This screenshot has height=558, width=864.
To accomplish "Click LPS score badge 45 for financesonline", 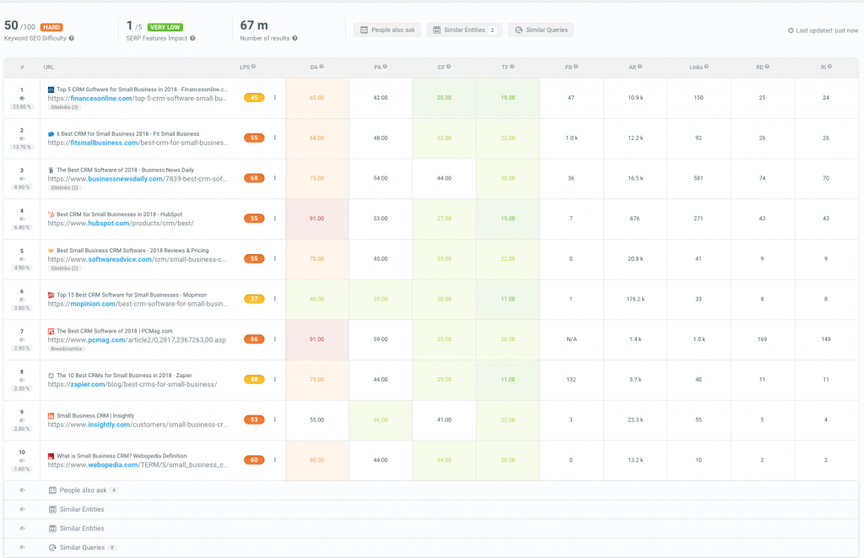I will point(254,98).
